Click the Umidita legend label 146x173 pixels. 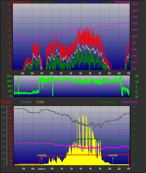coord(26,102)
